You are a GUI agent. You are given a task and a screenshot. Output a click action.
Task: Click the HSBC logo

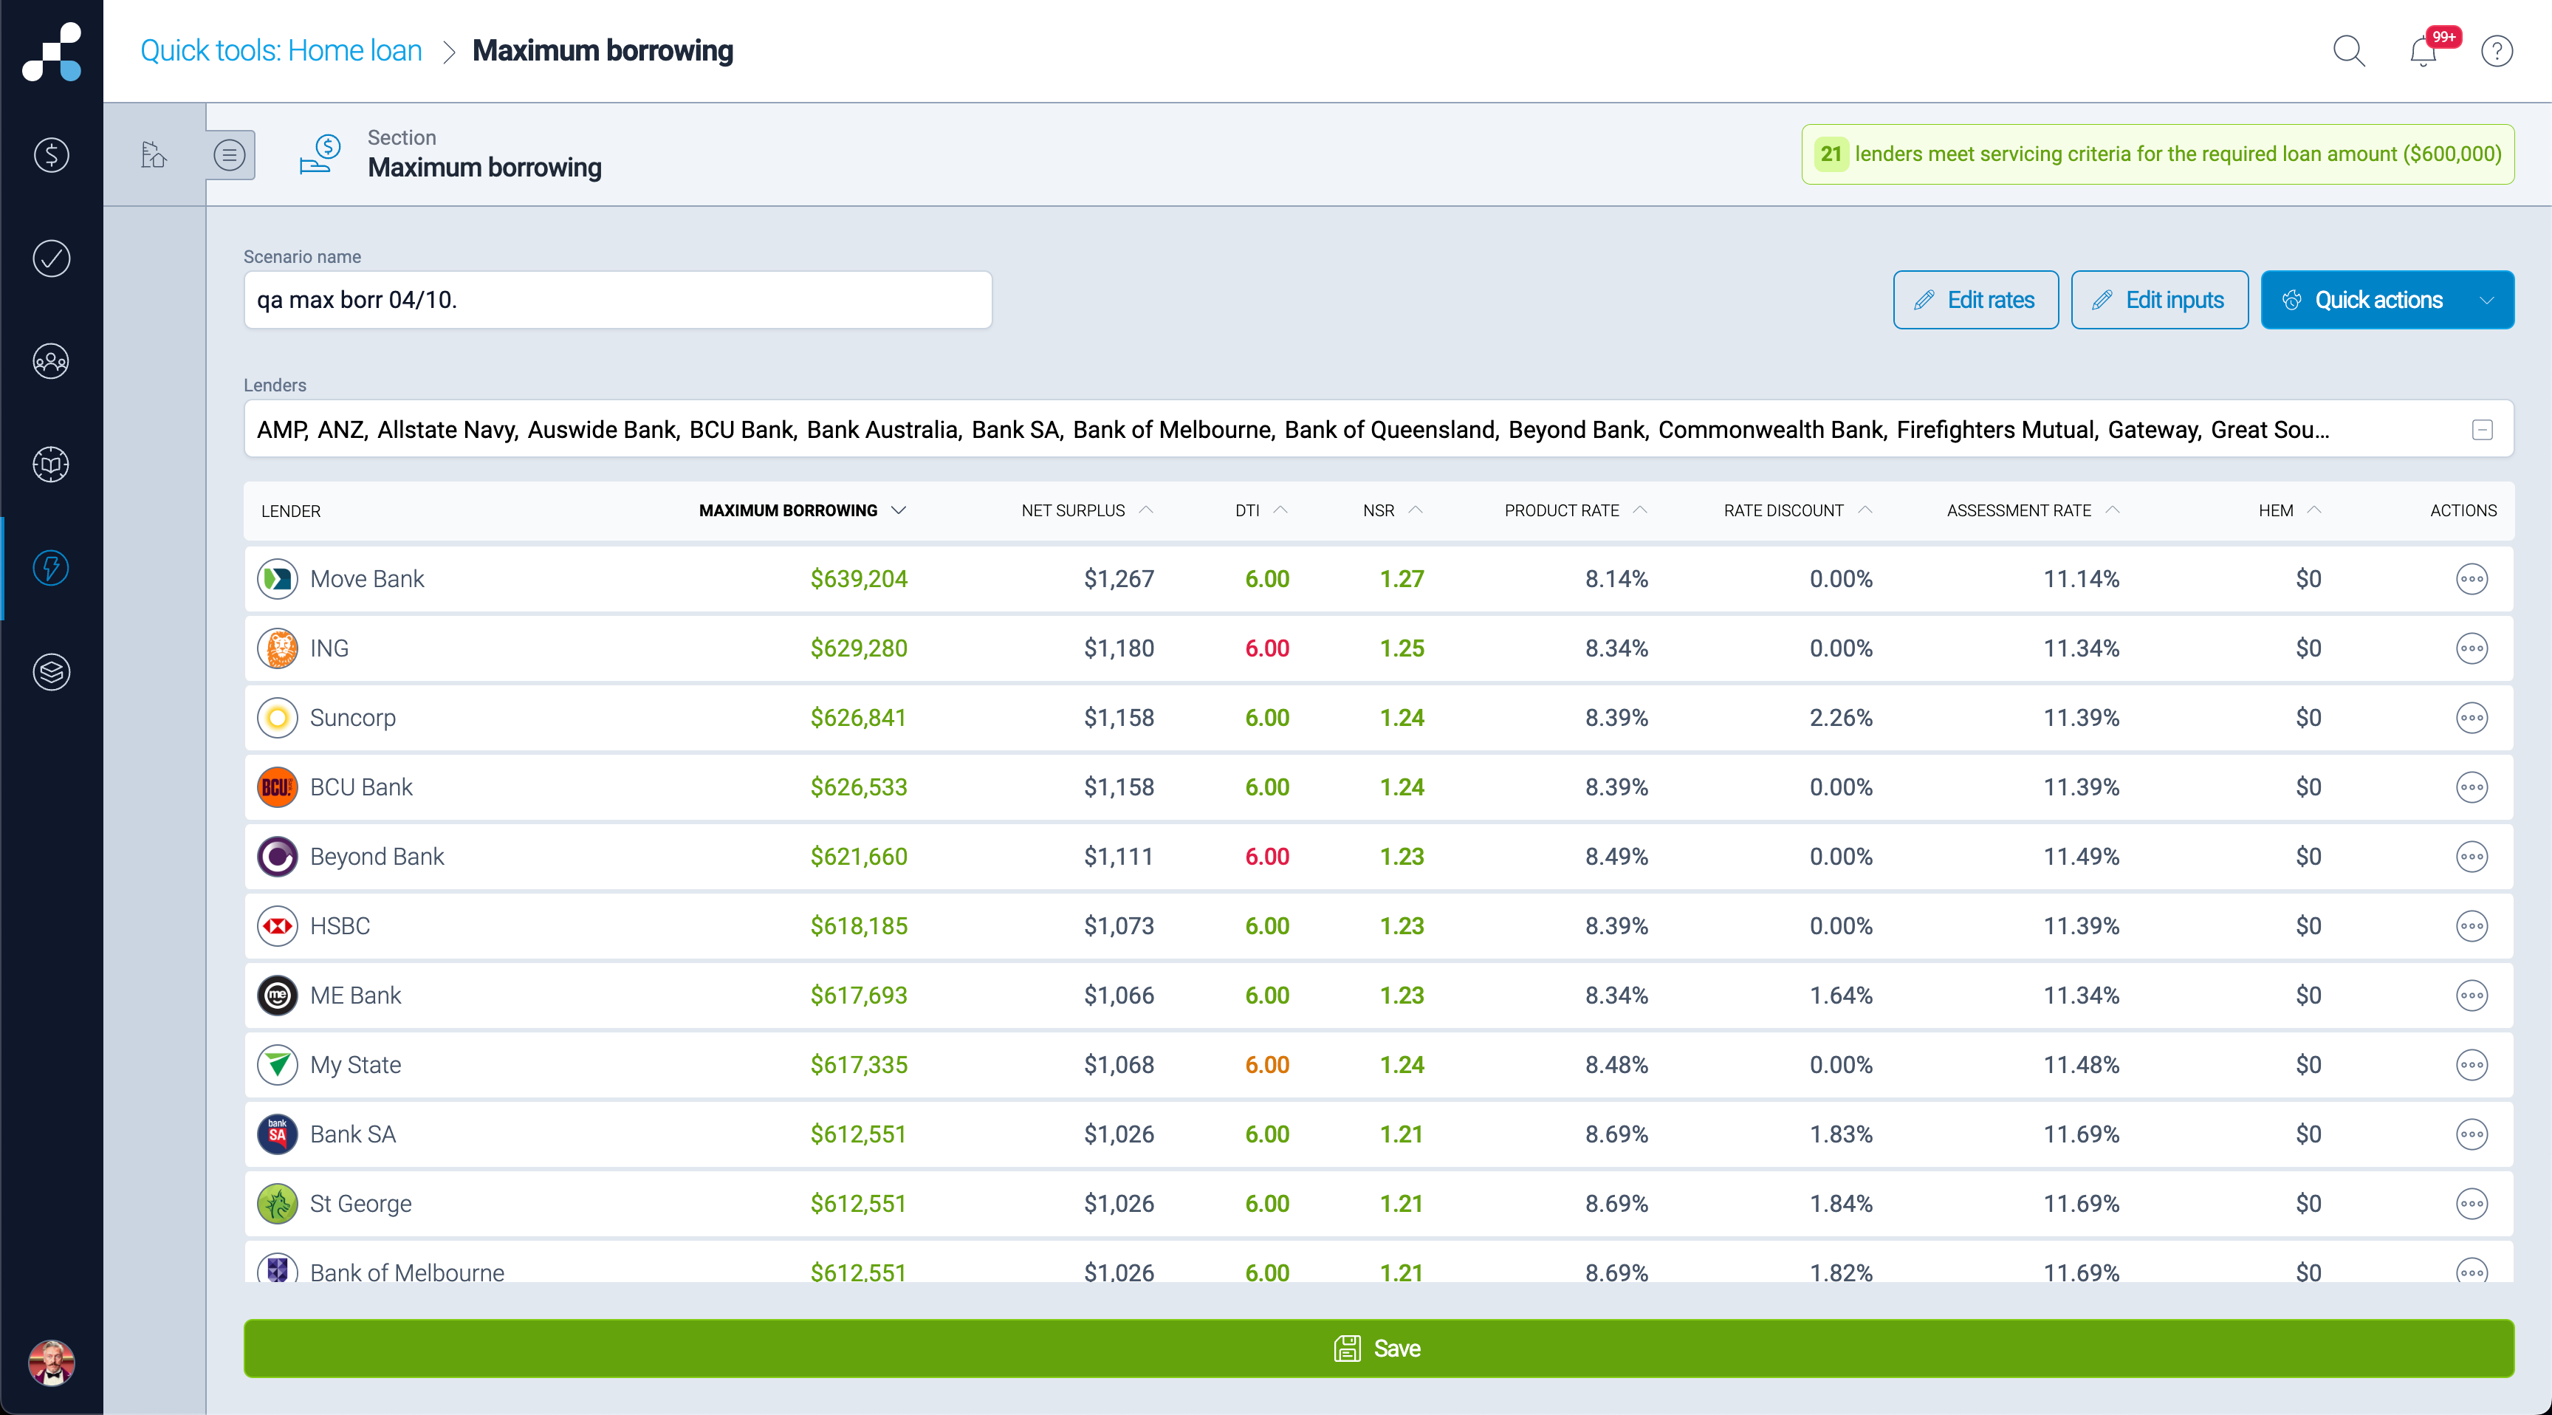(x=278, y=925)
